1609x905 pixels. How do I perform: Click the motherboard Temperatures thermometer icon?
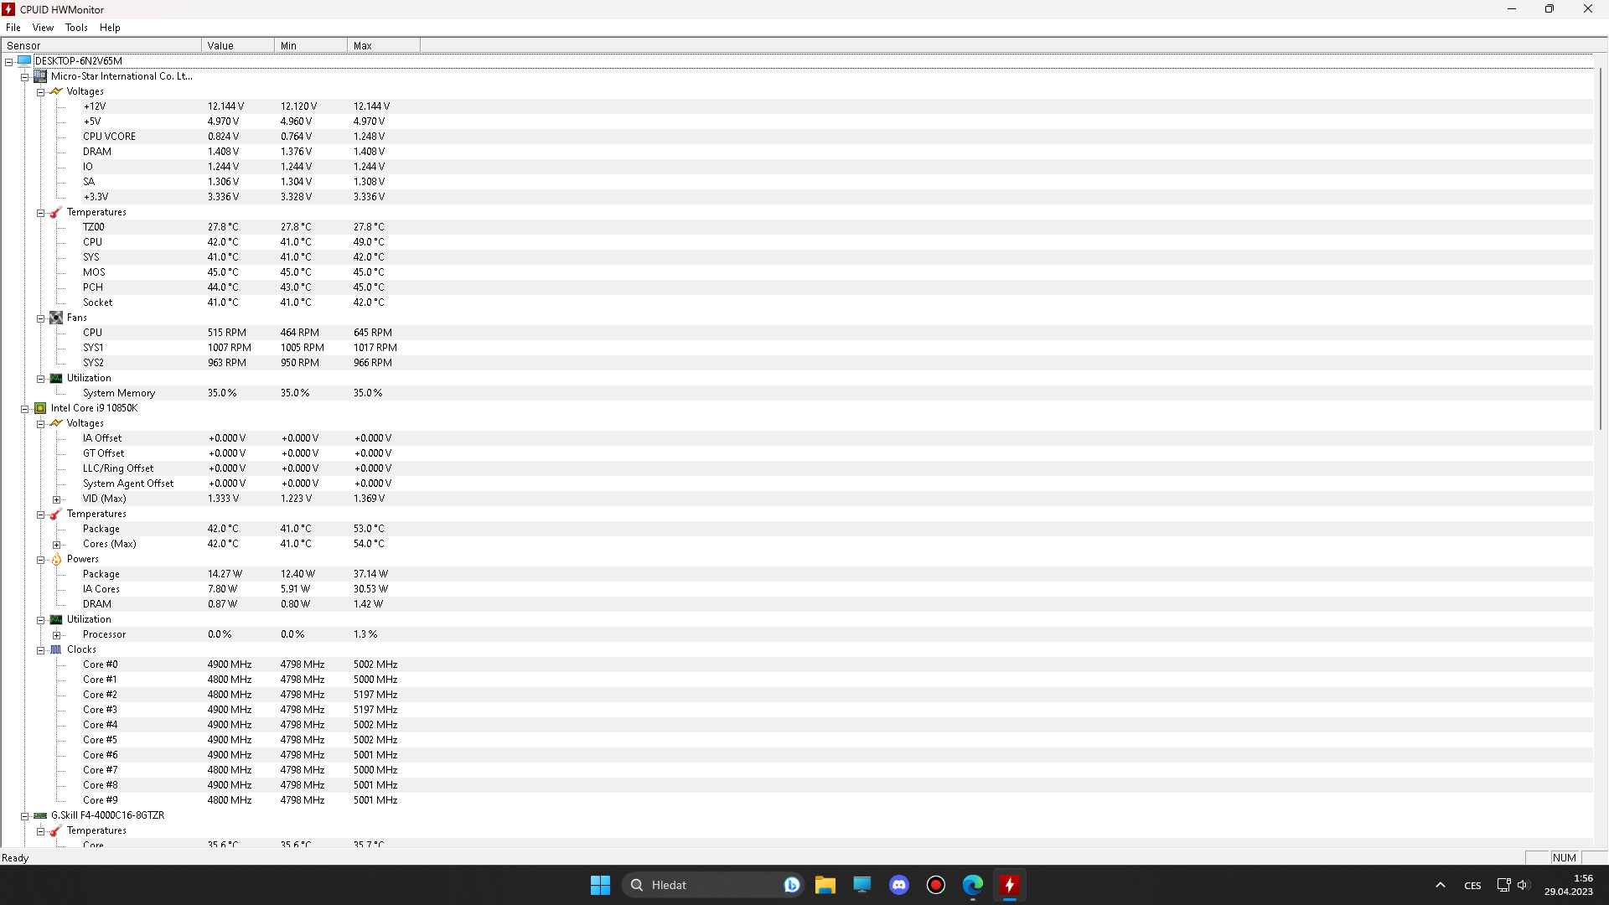(x=56, y=212)
